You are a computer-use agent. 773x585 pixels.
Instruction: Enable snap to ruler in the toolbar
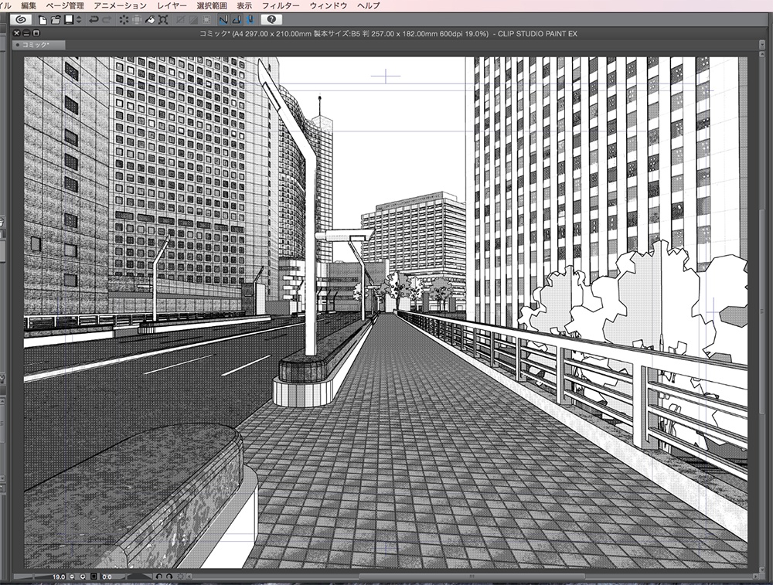[x=223, y=21]
